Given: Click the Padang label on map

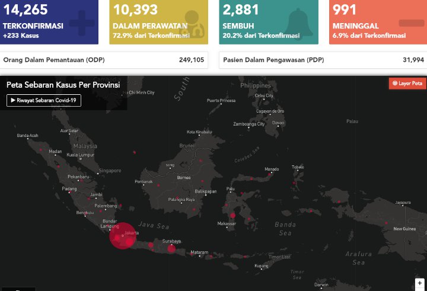Looking at the screenshot, I should pos(69,188).
